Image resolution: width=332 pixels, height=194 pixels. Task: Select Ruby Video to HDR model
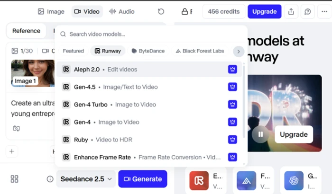click(149, 140)
